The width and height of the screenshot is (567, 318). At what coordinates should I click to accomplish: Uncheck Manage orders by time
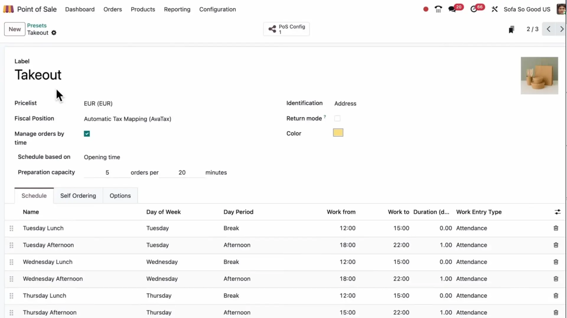pyautogui.click(x=87, y=133)
